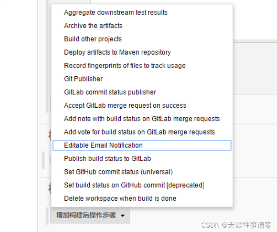Open the 增加构建后操作步骤 dropdown button

[90, 215]
